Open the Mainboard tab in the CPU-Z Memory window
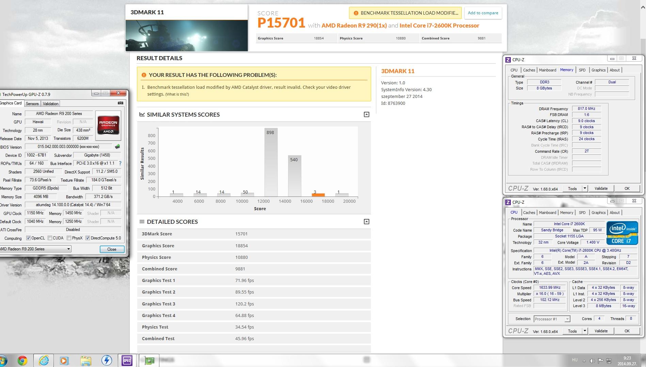Viewport: 646px width, 367px height. (548, 70)
